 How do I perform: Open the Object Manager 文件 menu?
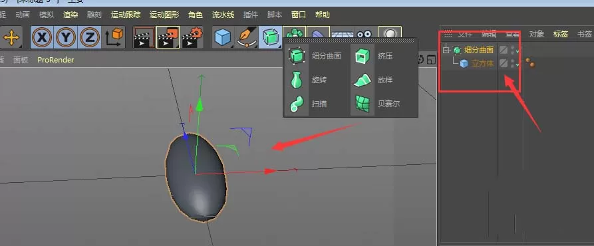click(x=465, y=34)
